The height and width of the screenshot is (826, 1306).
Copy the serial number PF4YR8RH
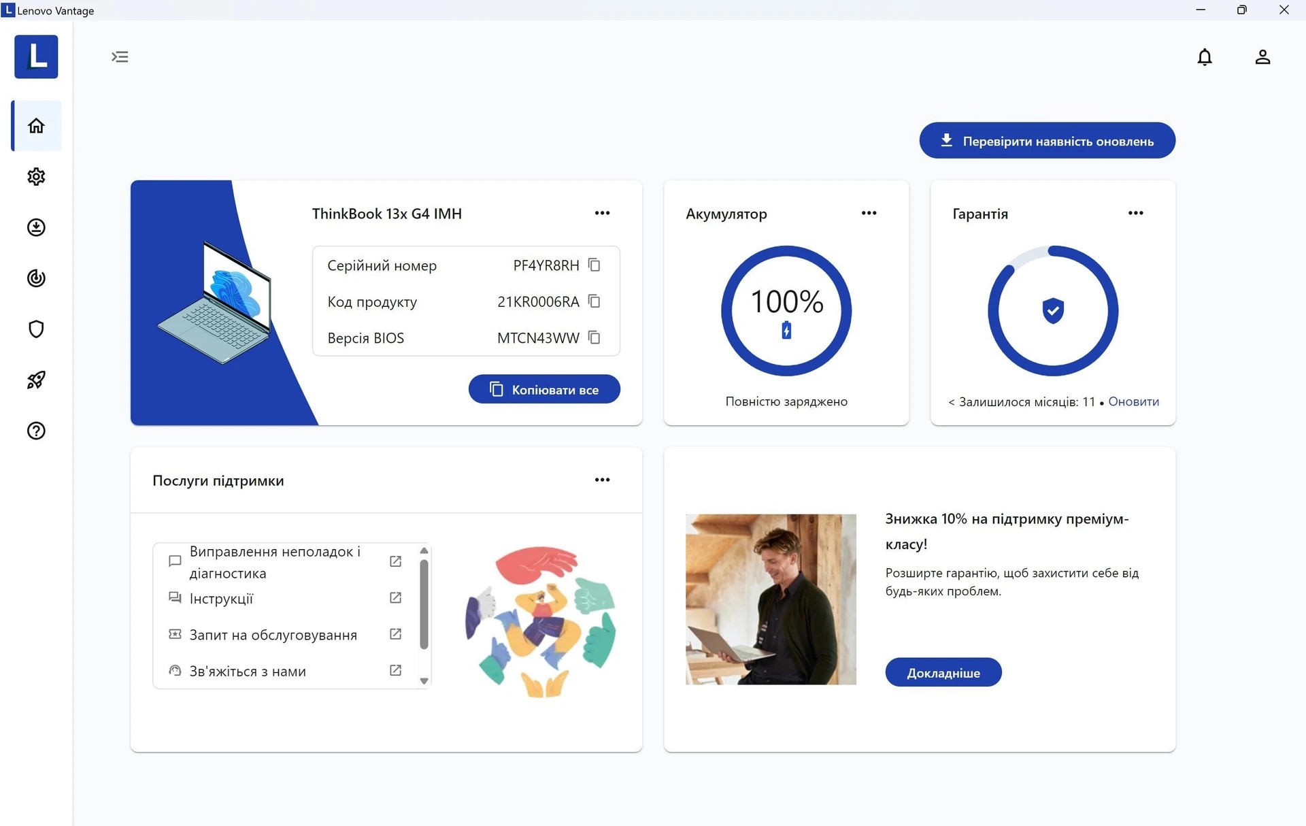pos(594,265)
